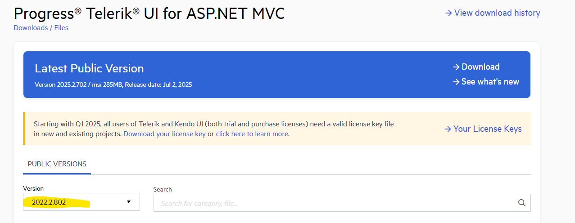Go to the Downloads breadcrumb link
The height and width of the screenshot is (223, 575).
31,28
